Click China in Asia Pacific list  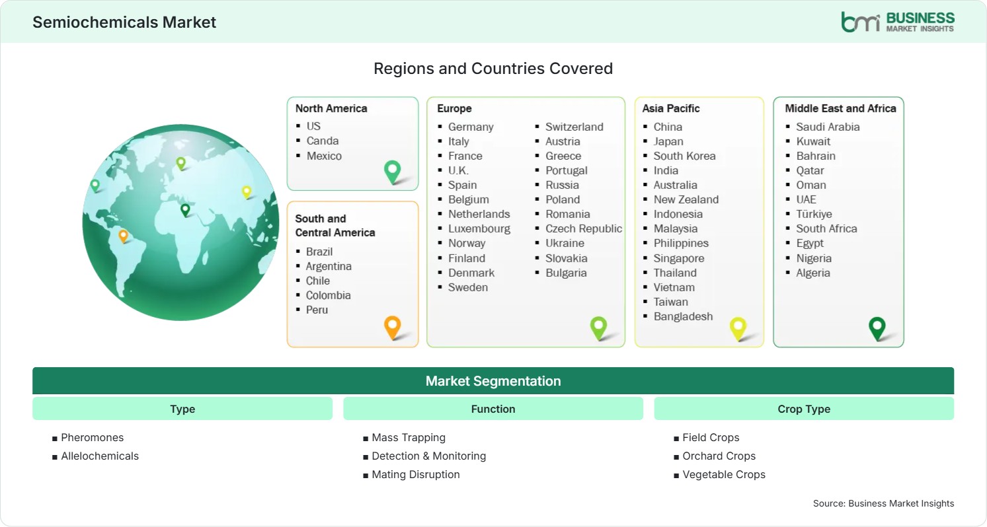click(668, 127)
